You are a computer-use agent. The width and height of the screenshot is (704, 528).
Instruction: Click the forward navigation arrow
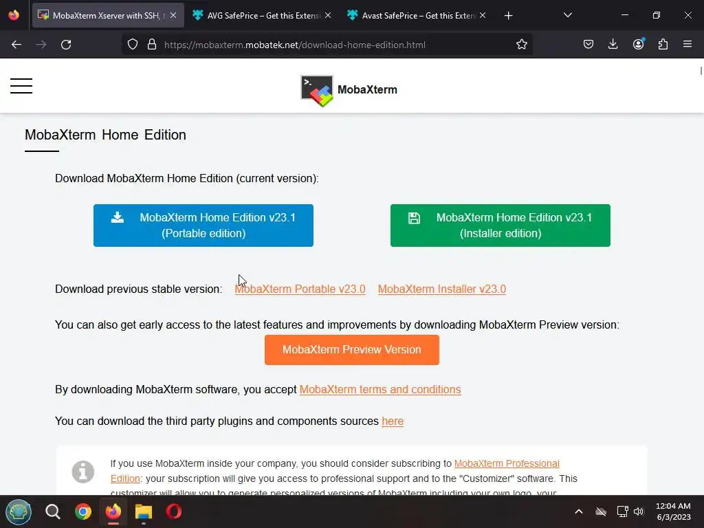[41, 45]
